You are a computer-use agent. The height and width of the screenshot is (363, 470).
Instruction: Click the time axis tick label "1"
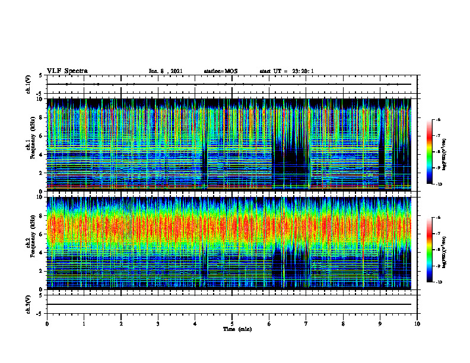[84, 324]
